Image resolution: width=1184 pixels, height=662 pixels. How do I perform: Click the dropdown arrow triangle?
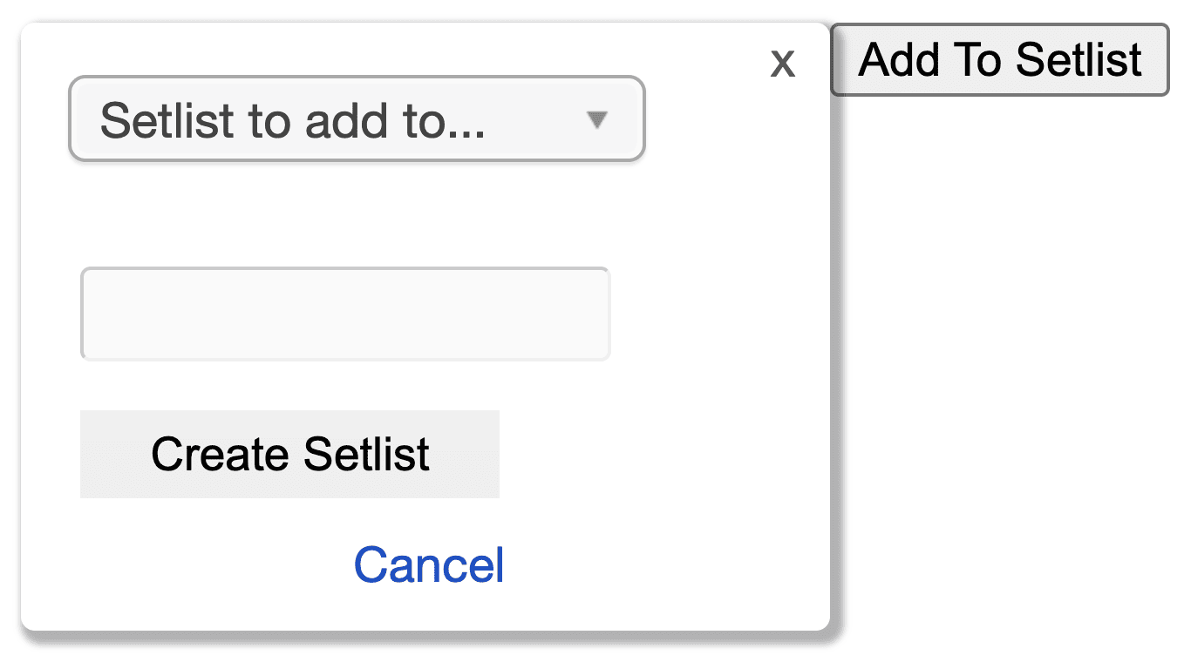point(596,119)
